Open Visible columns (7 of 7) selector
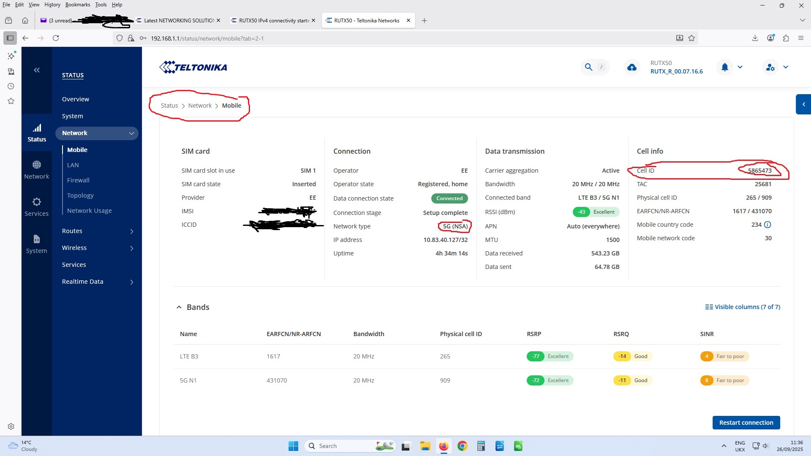 point(742,307)
